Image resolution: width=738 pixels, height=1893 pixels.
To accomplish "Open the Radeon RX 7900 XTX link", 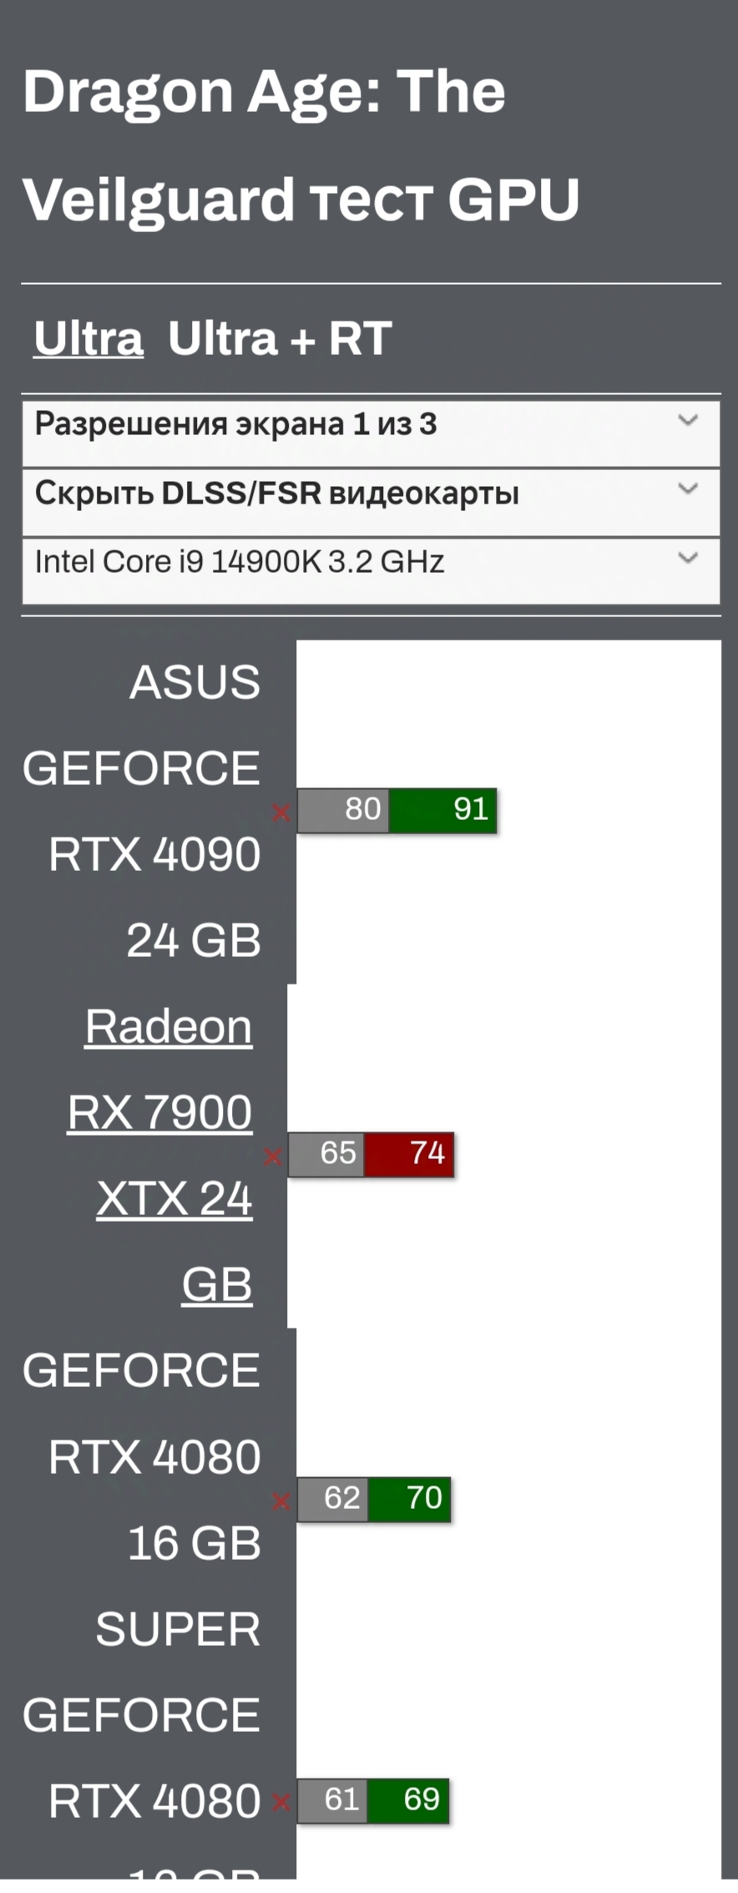I will (x=167, y=1155).
